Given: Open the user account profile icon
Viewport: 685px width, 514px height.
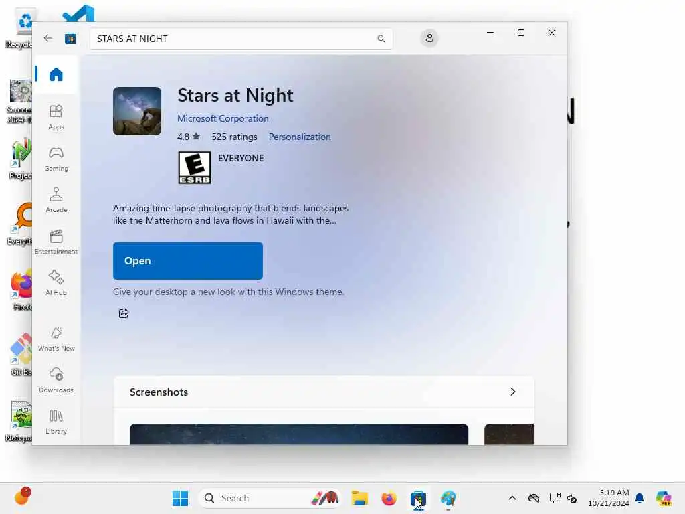Looking at the screenshot, I should [x=429, y=38].
